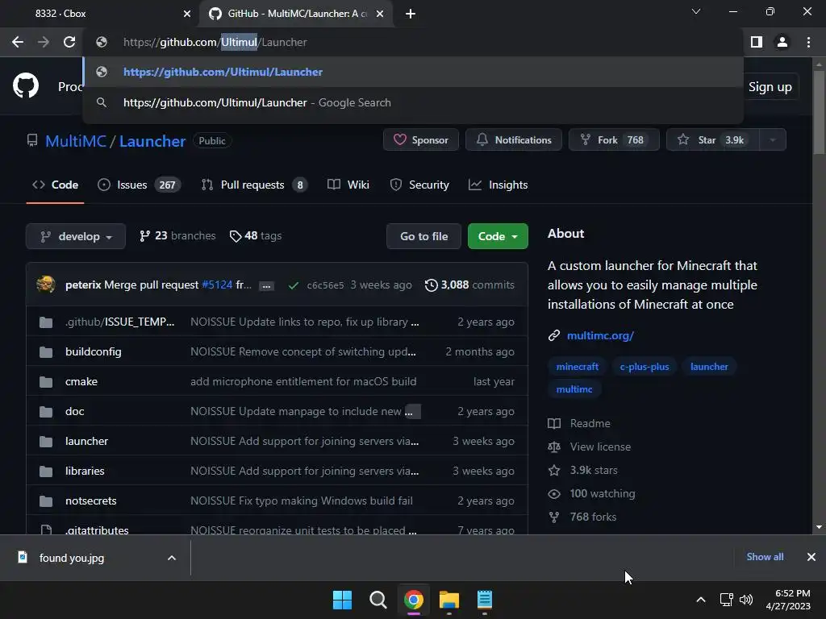
Task: Click 768 forks in About
Action: [582, 517]
